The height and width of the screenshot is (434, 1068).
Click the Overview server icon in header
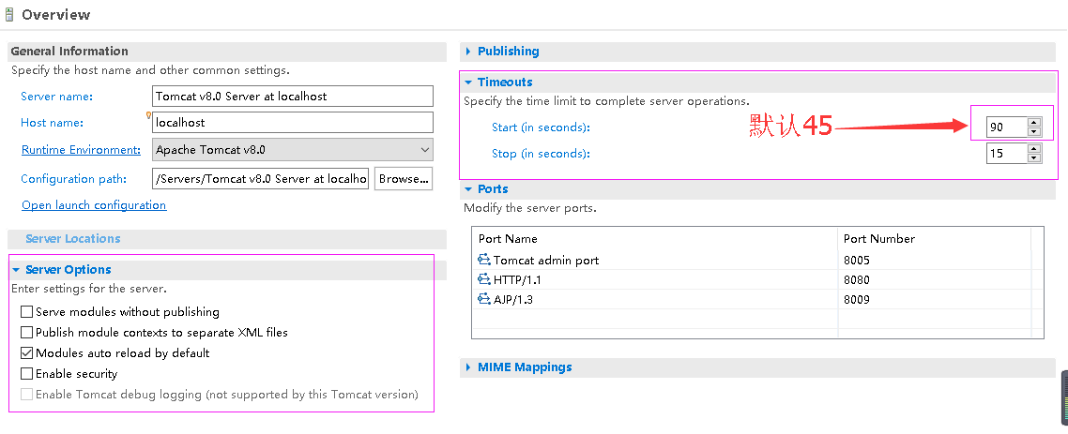pyautogui.click(x=8, y=14)
